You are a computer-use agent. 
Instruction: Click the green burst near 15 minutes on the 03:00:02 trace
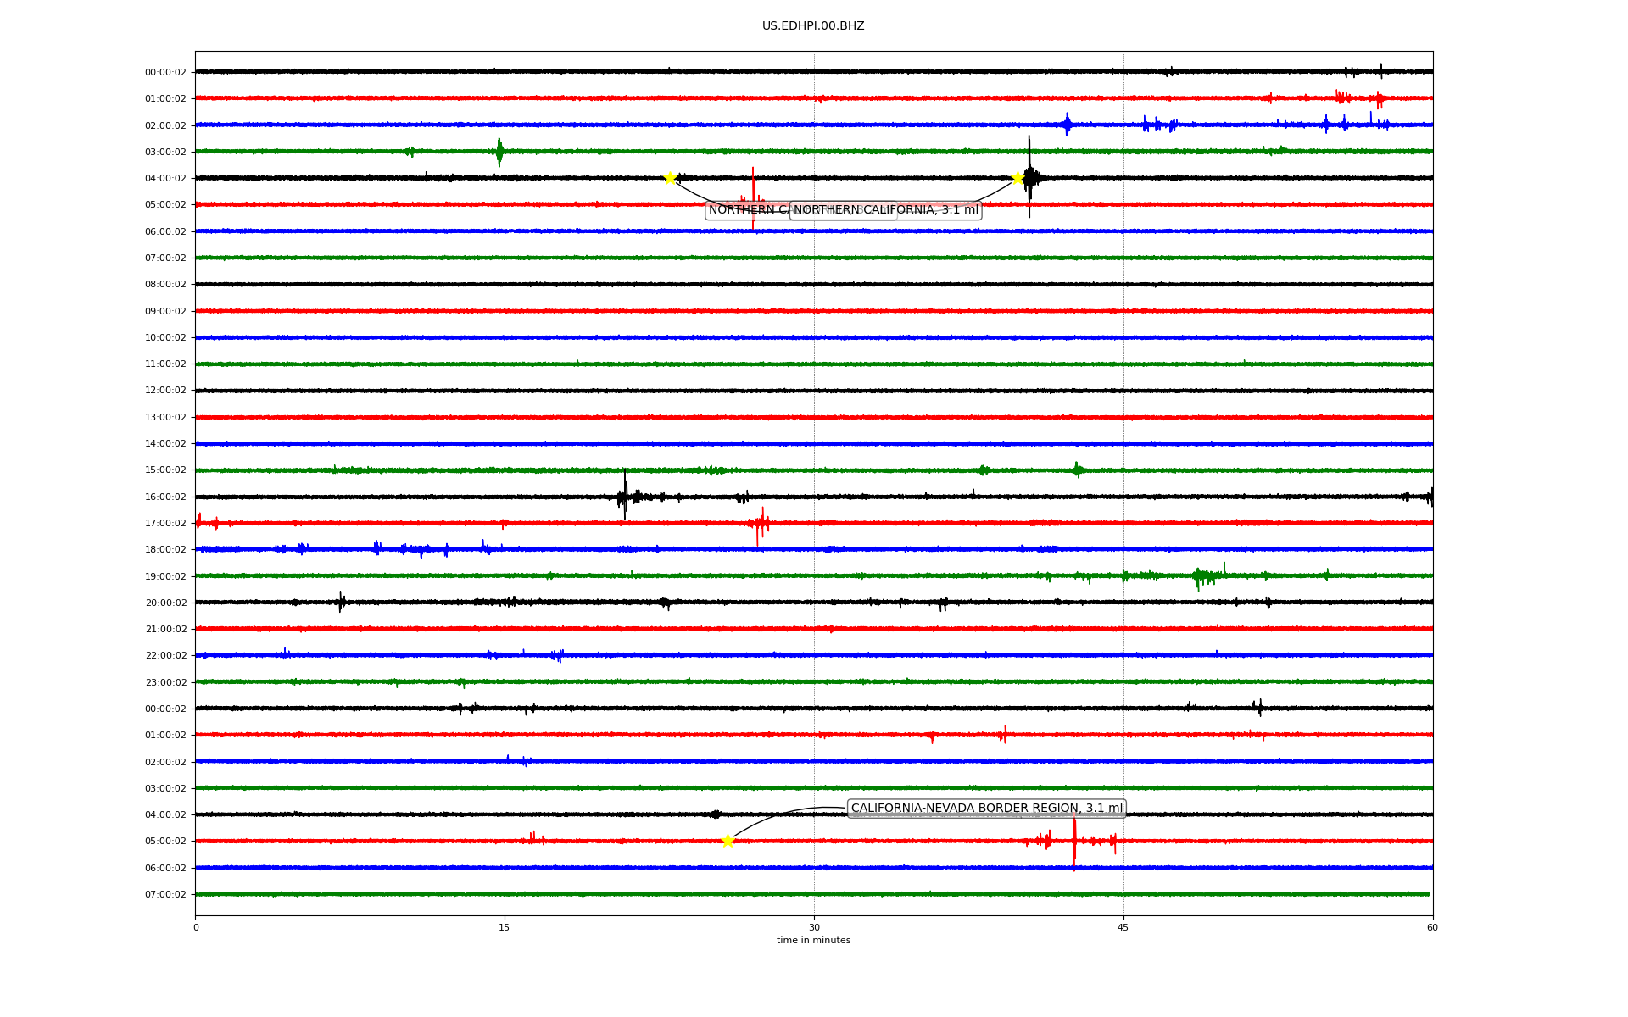(499, 152)
